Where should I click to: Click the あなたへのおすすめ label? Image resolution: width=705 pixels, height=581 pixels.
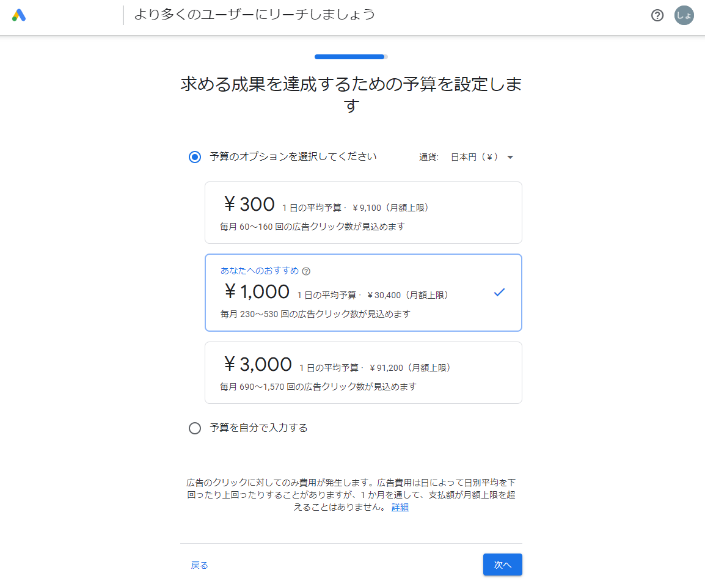[x=260, y=271]
